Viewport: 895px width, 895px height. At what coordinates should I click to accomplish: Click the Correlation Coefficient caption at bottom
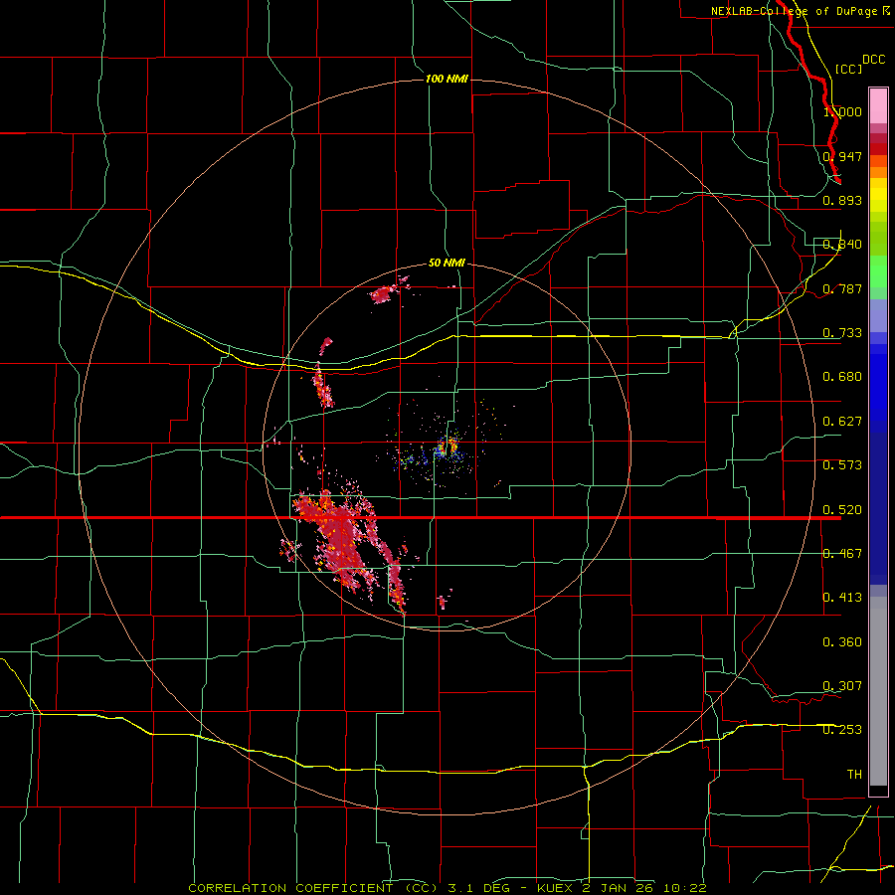click(447, 888)
